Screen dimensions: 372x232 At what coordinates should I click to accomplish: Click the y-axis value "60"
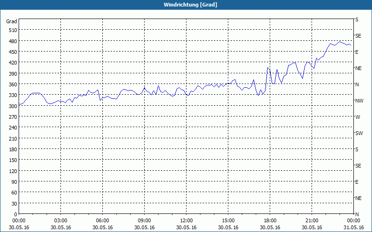point(14,193)
